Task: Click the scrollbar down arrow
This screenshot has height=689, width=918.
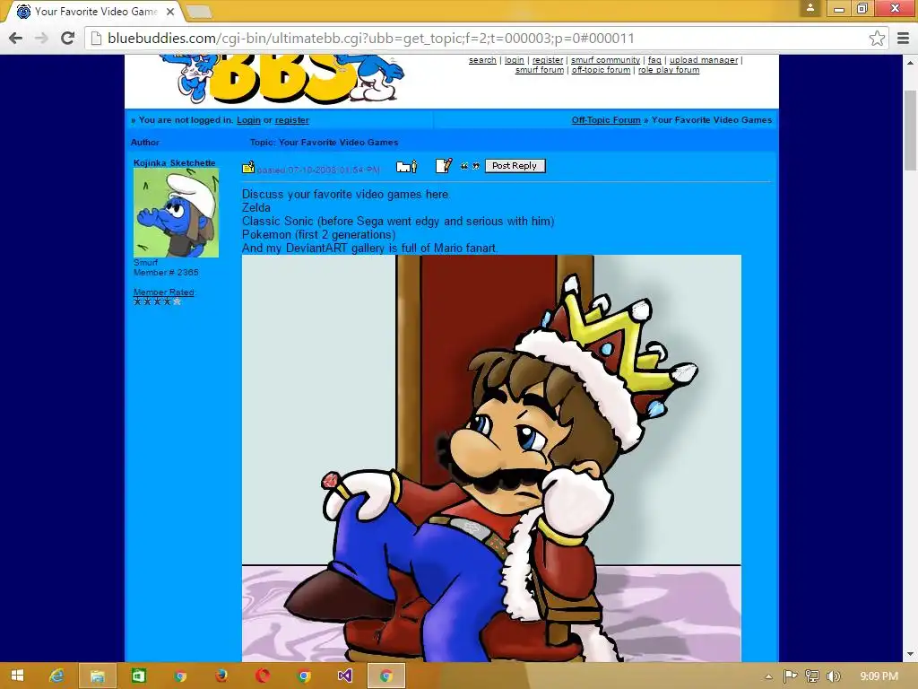Action: [910, 654]
